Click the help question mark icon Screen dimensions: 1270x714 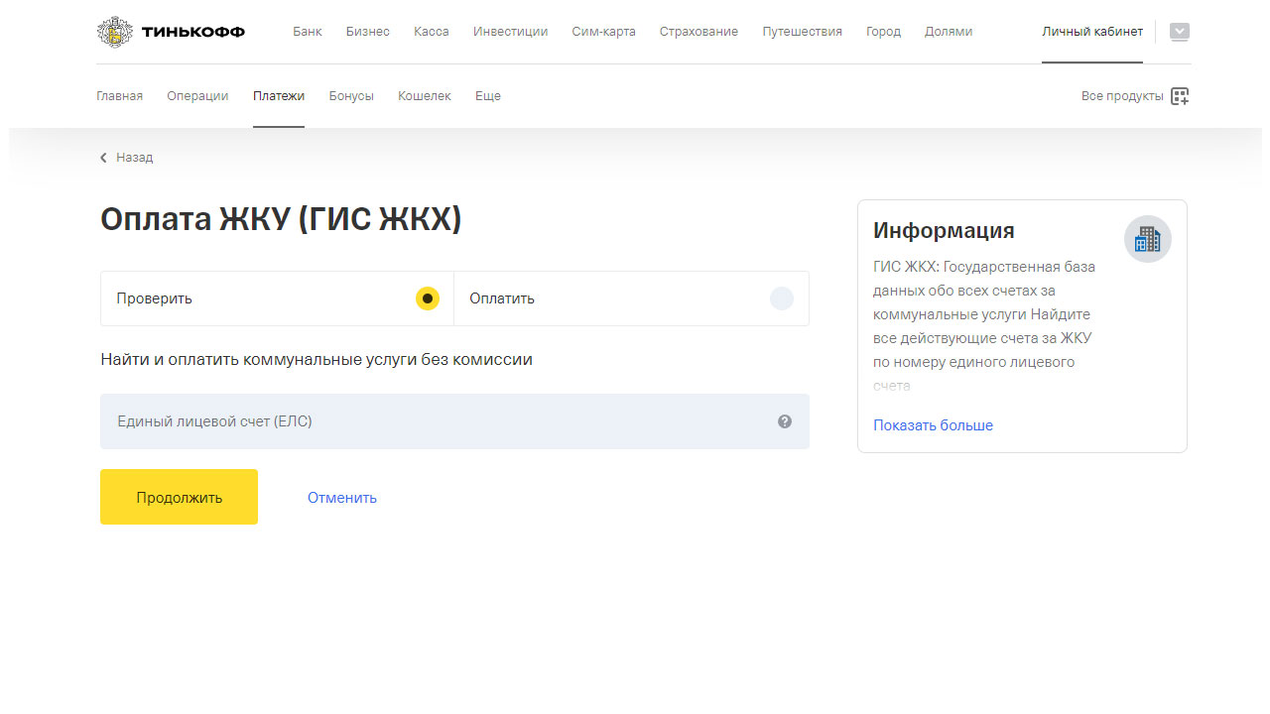pos(785,421)
